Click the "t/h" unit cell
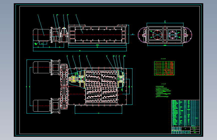Image resolution: width=217 pixels, height=140 pixels. tap(166, 69)
